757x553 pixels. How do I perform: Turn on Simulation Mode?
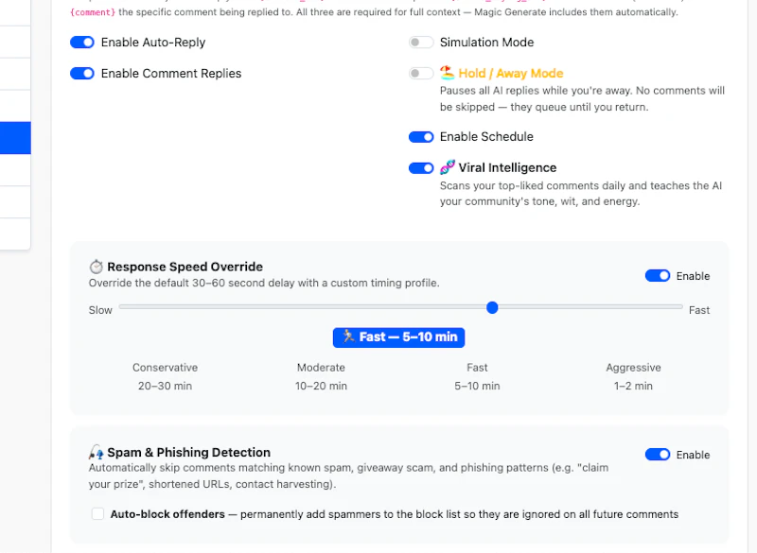[421, 43]
